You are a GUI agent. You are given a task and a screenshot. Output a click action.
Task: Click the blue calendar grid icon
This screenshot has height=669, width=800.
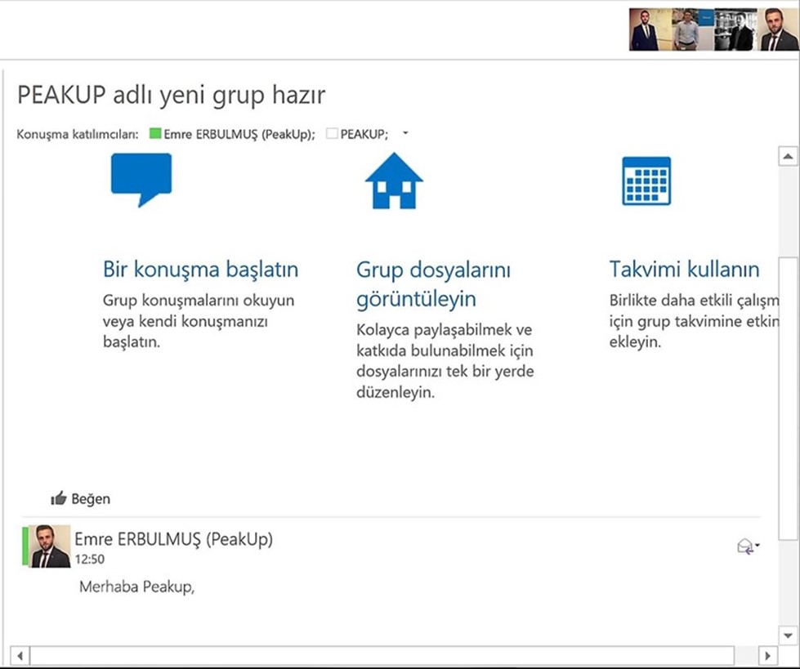646,181
